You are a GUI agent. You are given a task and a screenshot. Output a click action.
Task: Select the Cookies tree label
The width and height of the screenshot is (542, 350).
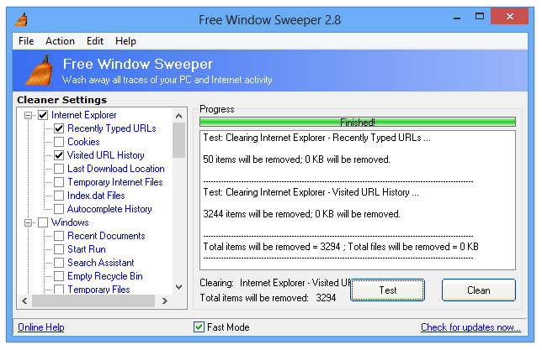(x=83, y=142)
